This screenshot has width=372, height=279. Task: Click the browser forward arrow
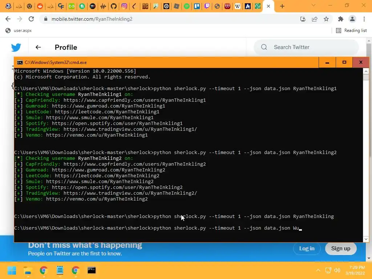point(20,19)
